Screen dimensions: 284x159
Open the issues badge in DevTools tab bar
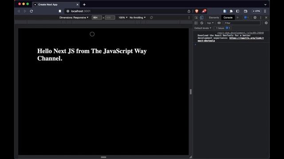[246, 18]
